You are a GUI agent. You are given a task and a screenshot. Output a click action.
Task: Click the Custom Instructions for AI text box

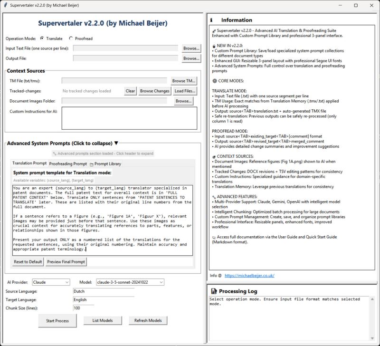tap(129, 118)
